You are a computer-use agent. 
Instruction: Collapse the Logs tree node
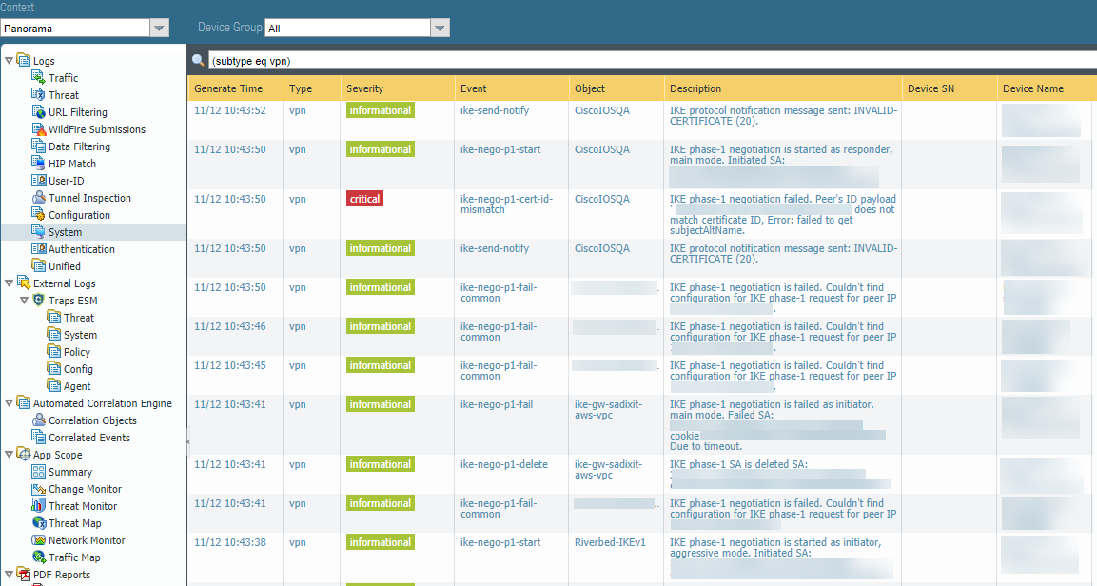pos(10,61)
